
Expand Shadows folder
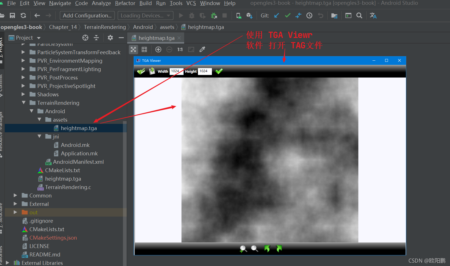pyautogui.click(x=23, y=94)
